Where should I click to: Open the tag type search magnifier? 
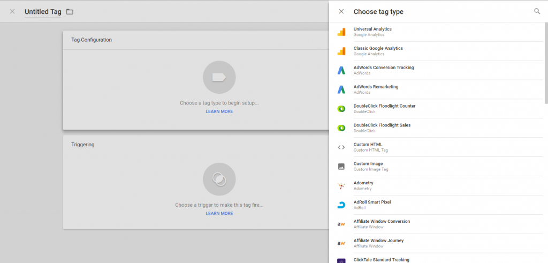(537, 12)
